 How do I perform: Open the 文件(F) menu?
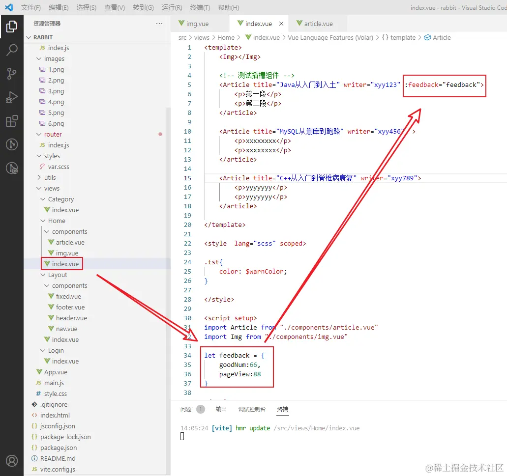31,7
